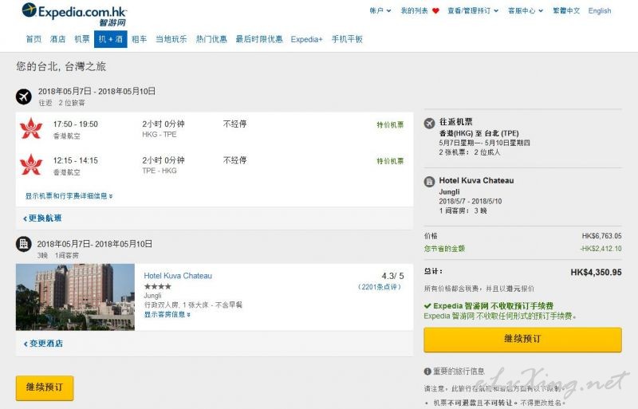Open the 2201条点评 reviews link
The height and width of the screenshot is (409, 638).
coord(380,287)
